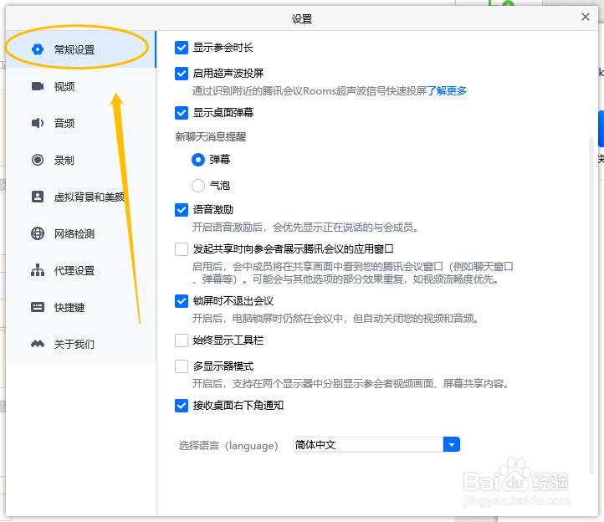This screenshot has height=522, width=604.
Task: Open the 快捷键 tab
Action: coord(80,307)
